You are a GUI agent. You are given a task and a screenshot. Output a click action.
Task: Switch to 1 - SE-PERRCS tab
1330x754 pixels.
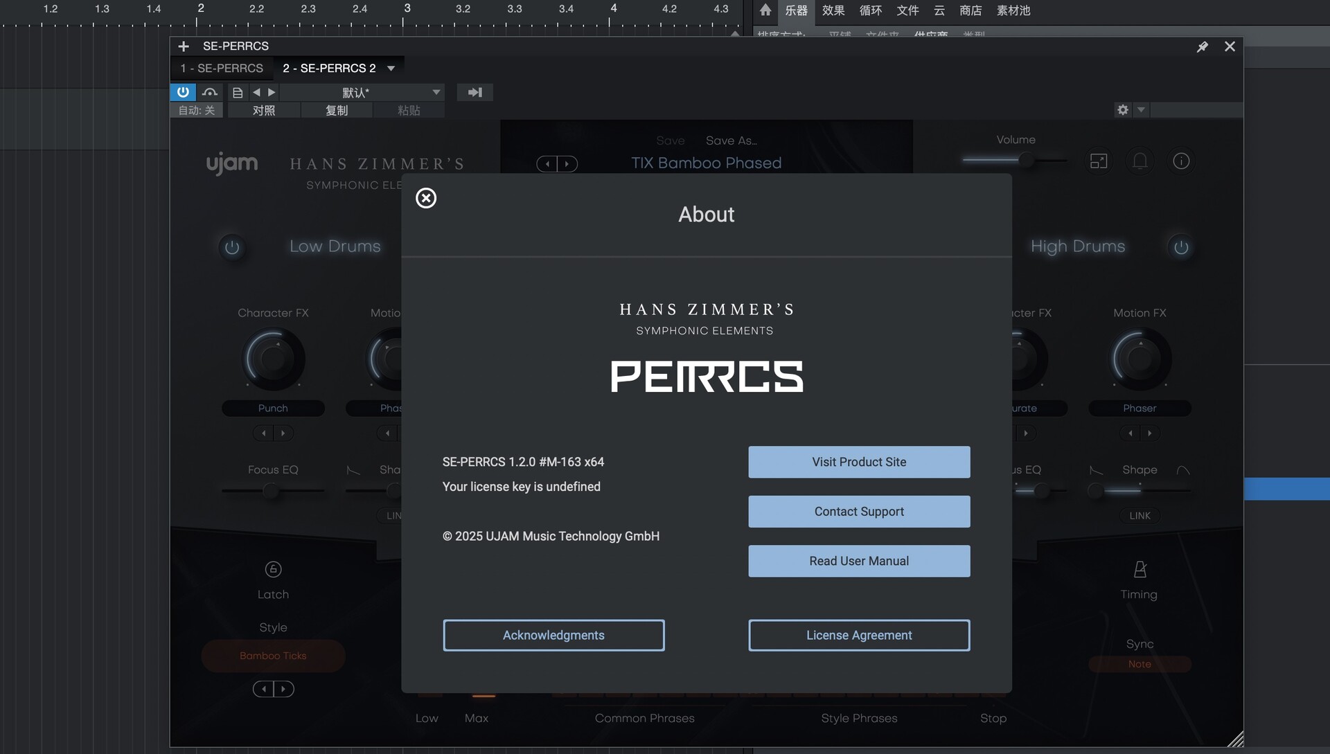222,68
